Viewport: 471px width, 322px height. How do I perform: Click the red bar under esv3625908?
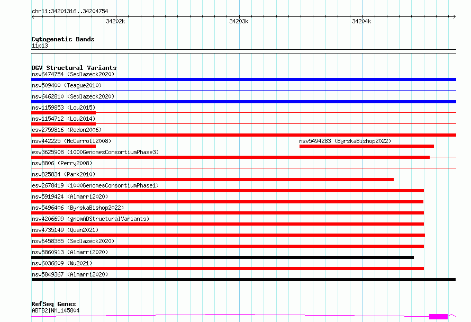[230, 157]
